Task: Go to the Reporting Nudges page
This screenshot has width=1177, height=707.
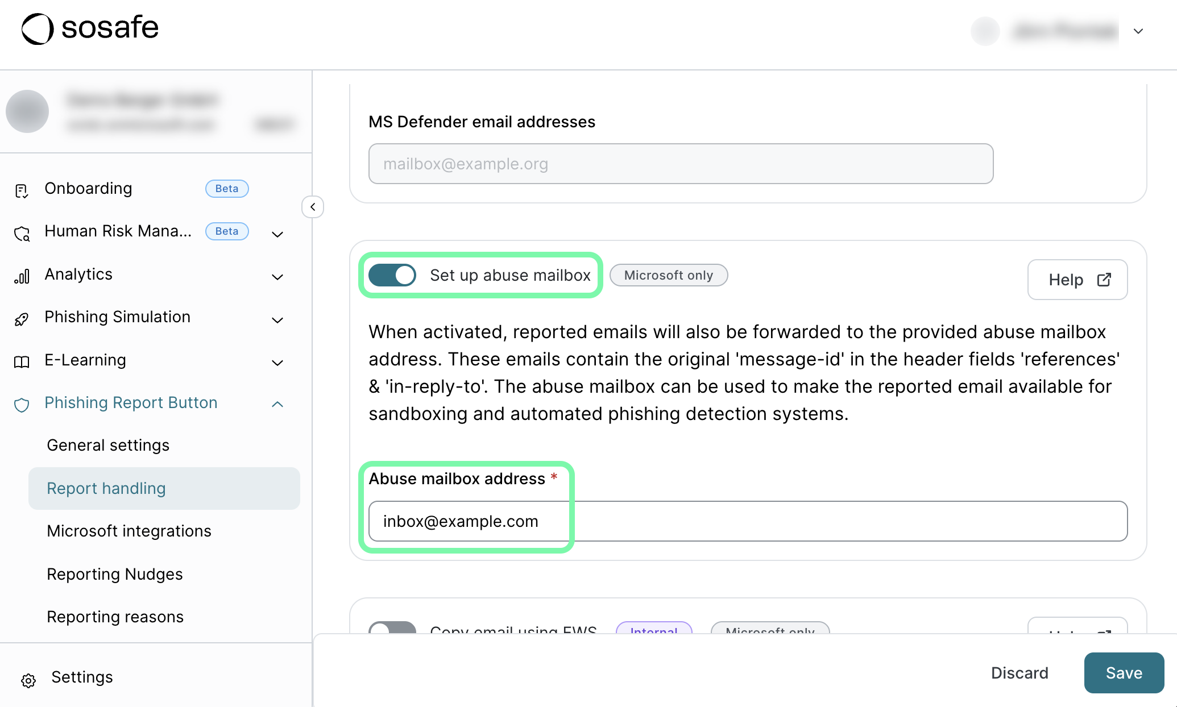Action: [115, 574]
